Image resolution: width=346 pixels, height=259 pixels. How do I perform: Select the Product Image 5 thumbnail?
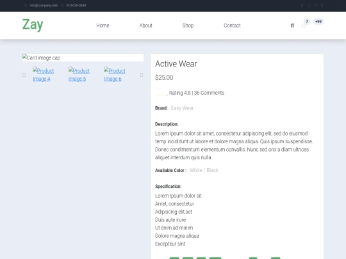79,75
